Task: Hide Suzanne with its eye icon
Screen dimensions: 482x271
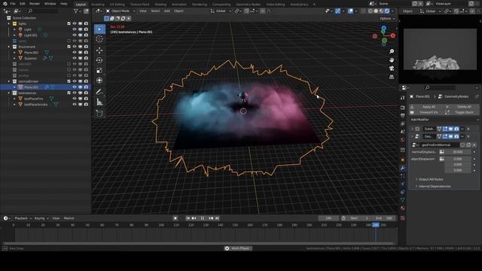Action: pos(75,58)
